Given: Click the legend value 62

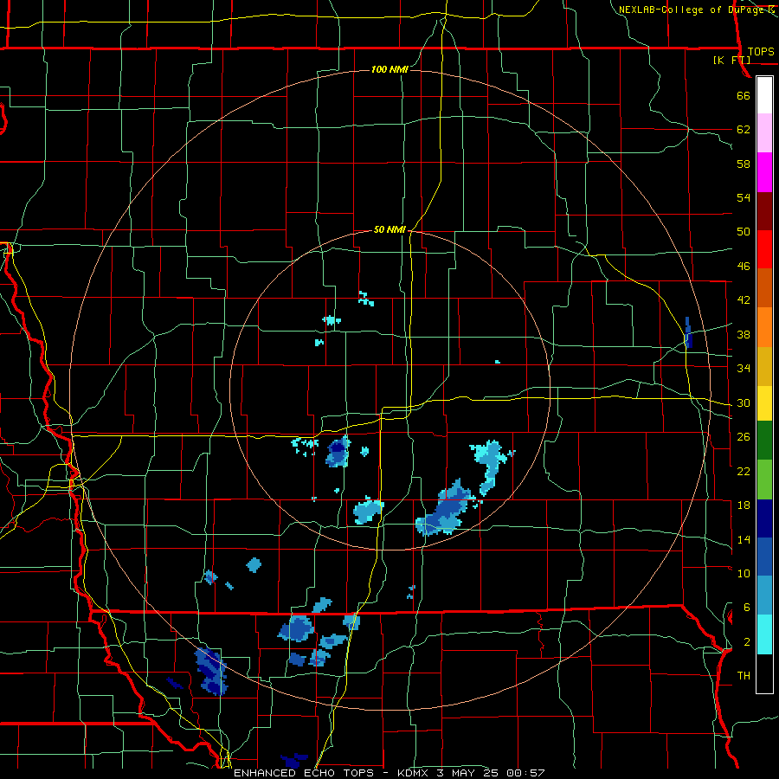Looking at the screenshot, I should [744, 129].
